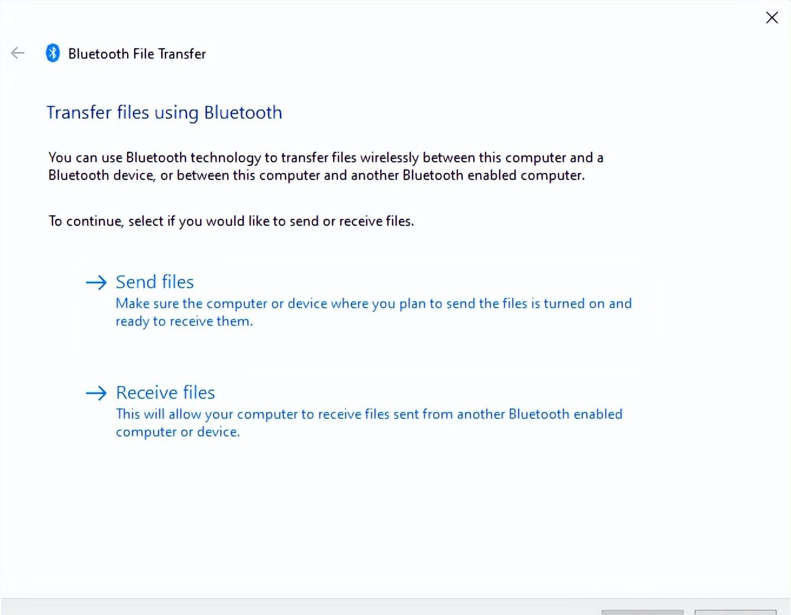Click the 'To continue, select' instruction text
The image size is (791, 615).
231,221
